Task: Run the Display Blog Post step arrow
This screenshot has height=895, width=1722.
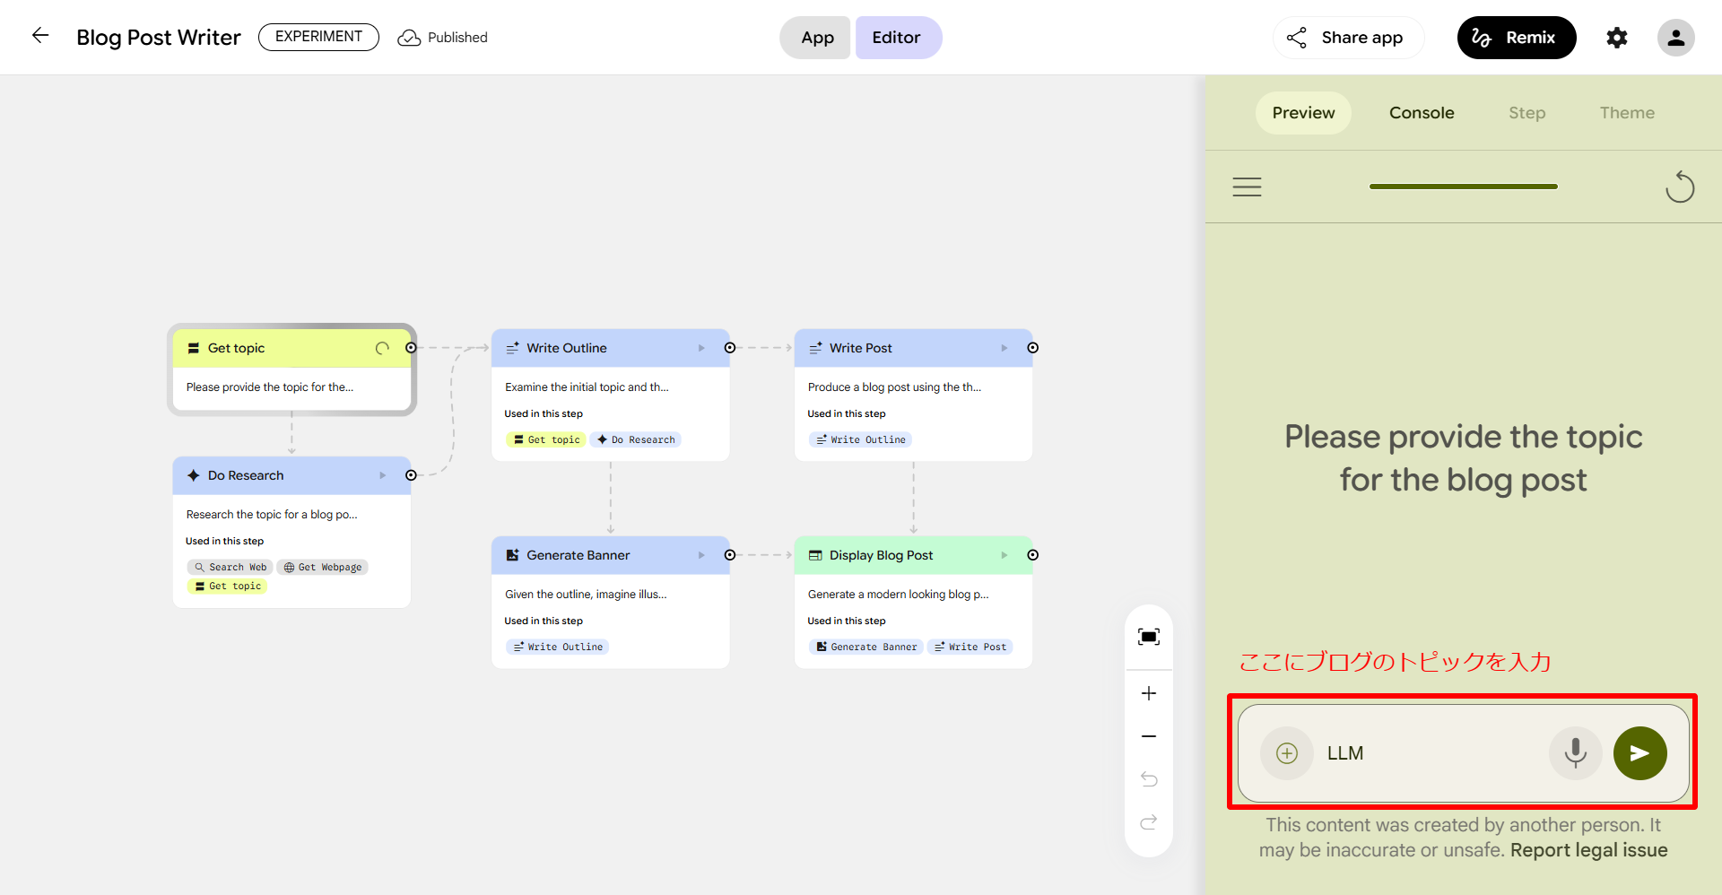Action: (x=1004, y=555)
